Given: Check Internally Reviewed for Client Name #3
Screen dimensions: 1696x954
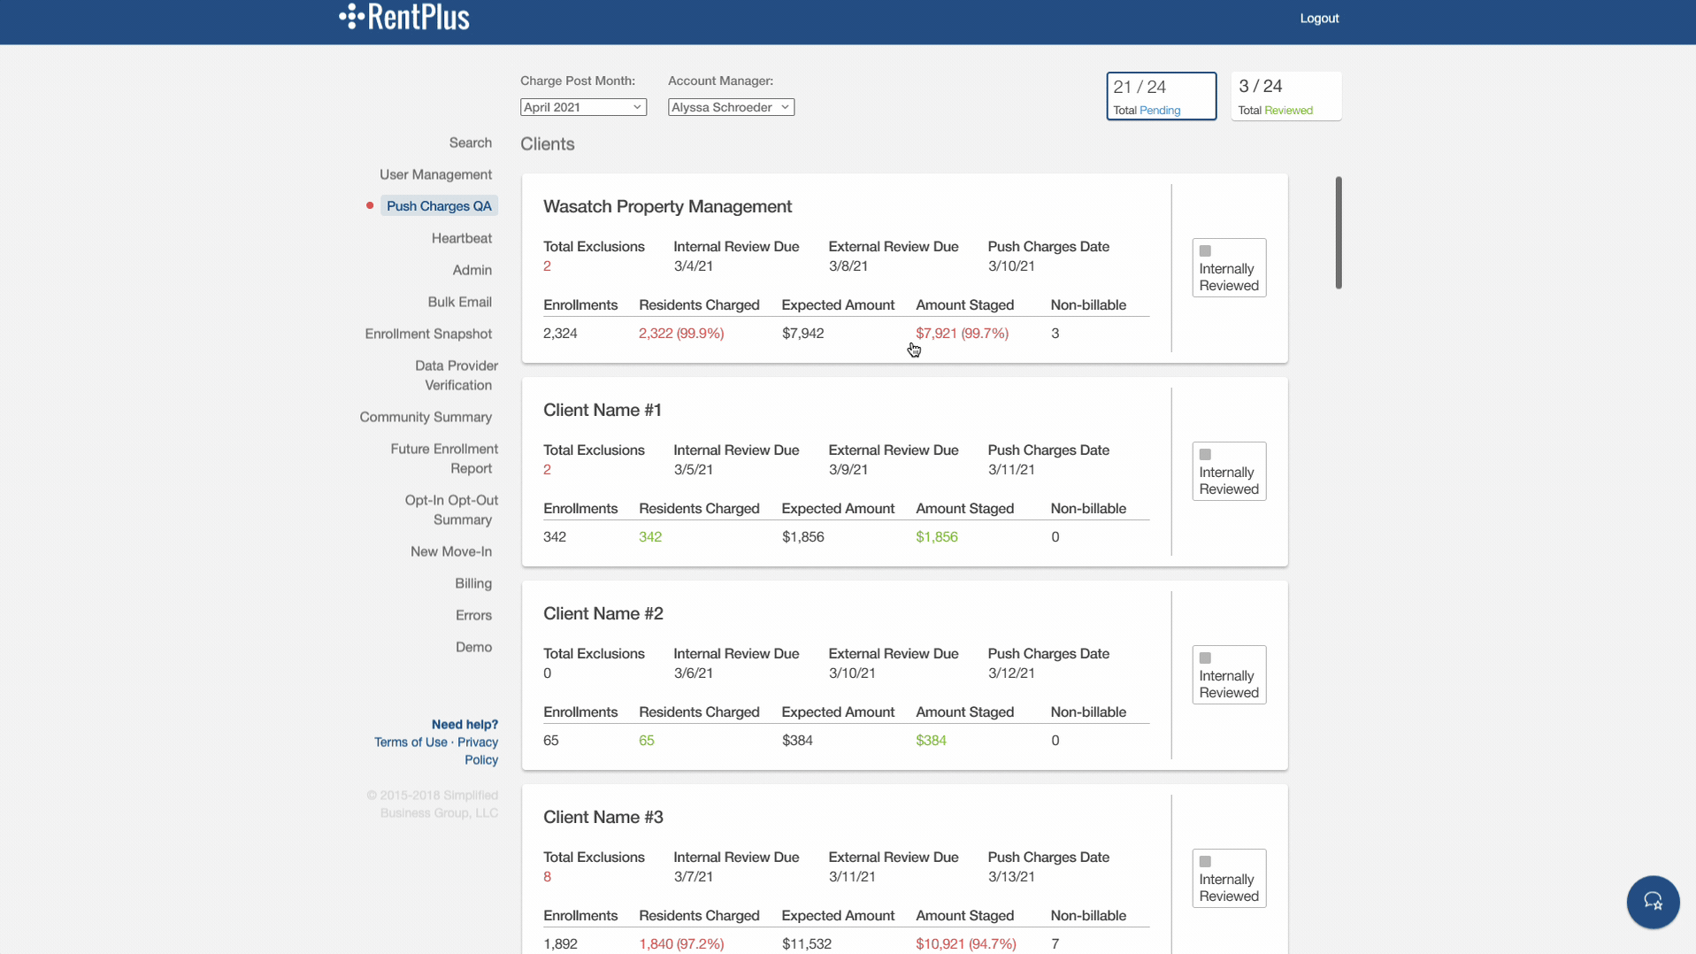Looking at the screenshot, I should (1205, 862).
